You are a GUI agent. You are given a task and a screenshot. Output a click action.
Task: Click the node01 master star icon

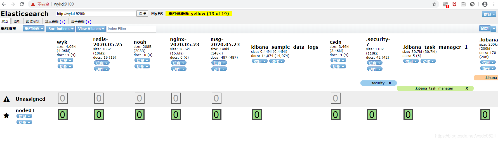click(6, 115)
